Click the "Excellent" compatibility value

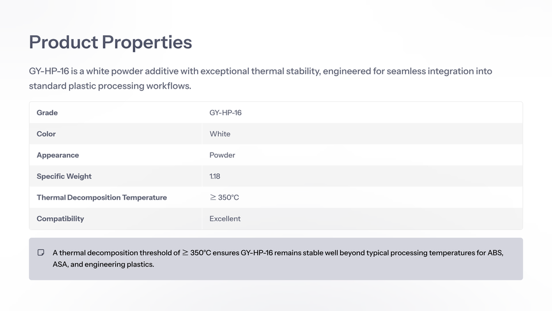pos(225,219)
